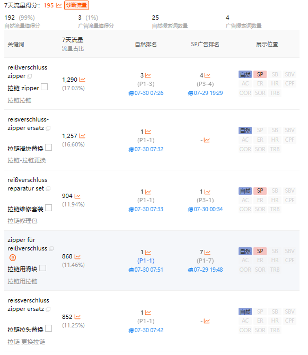Click 自然 tag in reisverschluss-zipper ersatz row
The height and width of the screenshot is (355, 308).
[245, 131]
